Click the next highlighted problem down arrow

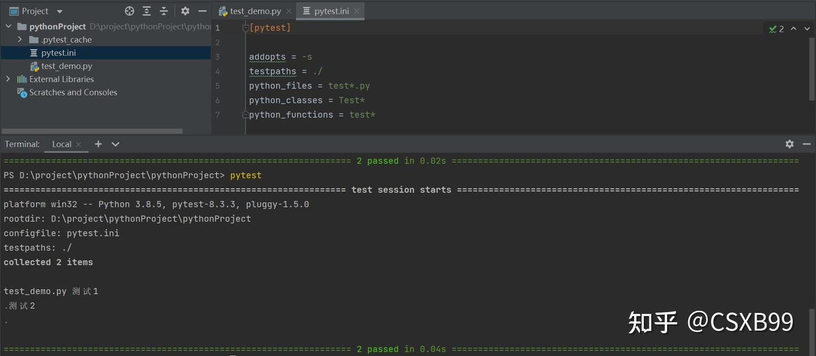(807, 28)
